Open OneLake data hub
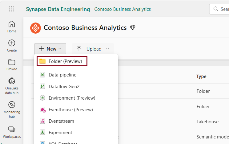Screen dimensions: 229x144 pyautogui.click(x=12, y=86)
